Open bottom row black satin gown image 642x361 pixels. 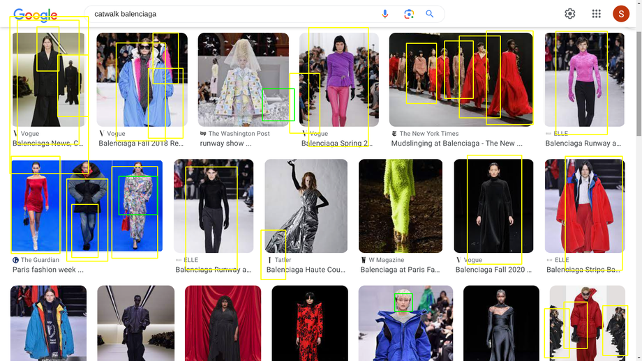[x=501, y=323]
